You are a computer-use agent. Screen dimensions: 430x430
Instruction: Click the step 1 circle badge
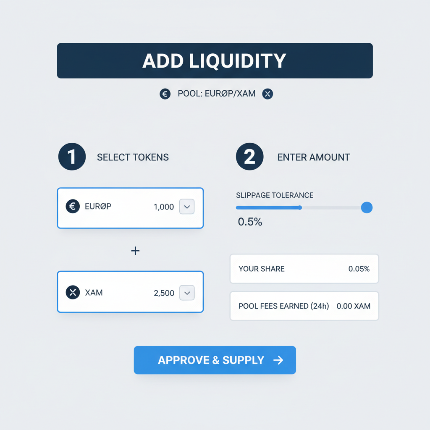click(71, 156)
